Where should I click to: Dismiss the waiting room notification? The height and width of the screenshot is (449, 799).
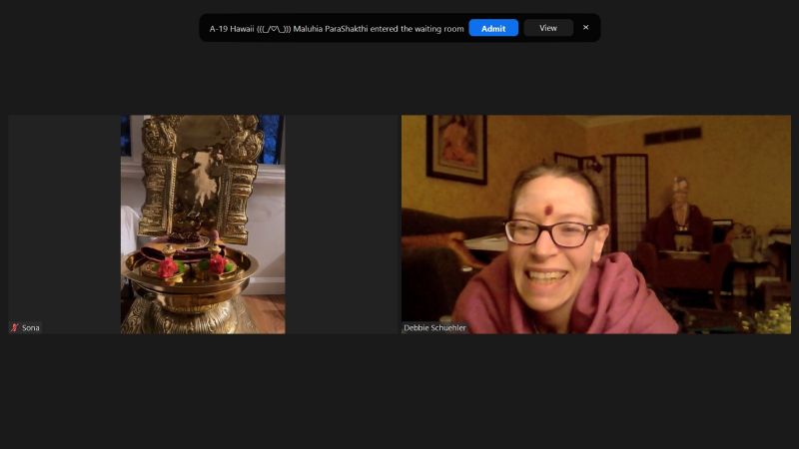[x=586, y=28]
